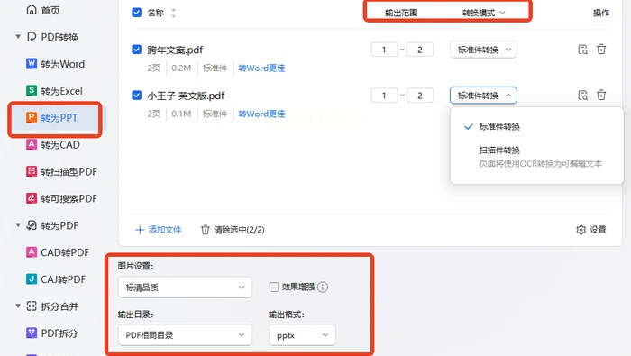Click the 转扫描型PDF icon
This screenshot has height=356, width=631.
32,171
